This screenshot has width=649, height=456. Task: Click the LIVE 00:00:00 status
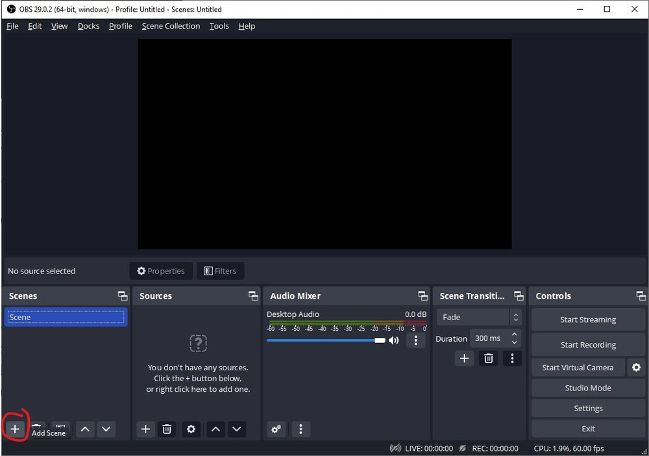[x=429, y=449]
